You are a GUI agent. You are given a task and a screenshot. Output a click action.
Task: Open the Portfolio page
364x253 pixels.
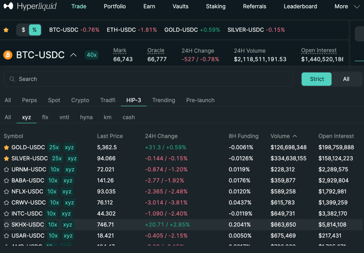(x=115, y=6)
